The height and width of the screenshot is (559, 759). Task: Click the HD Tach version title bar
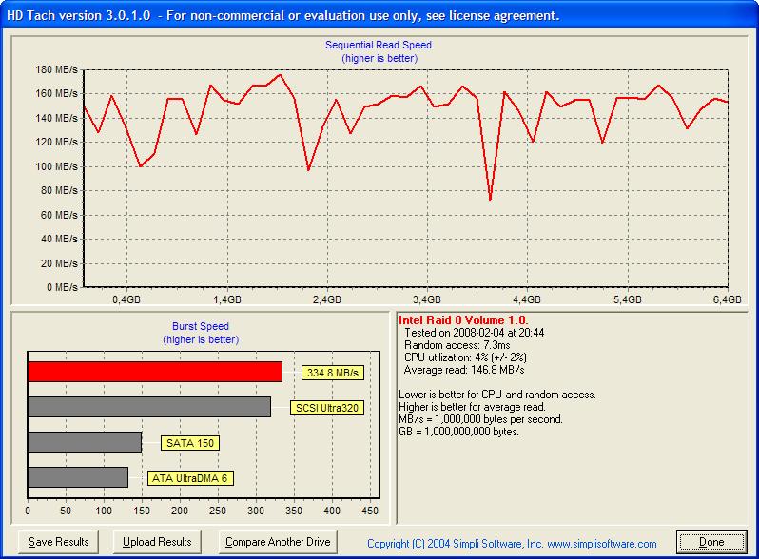tap(379, 15)
